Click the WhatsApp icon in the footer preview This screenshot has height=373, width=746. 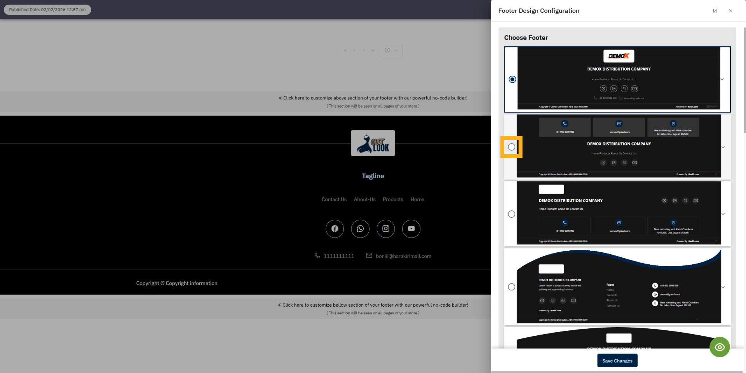click(360, 229)
